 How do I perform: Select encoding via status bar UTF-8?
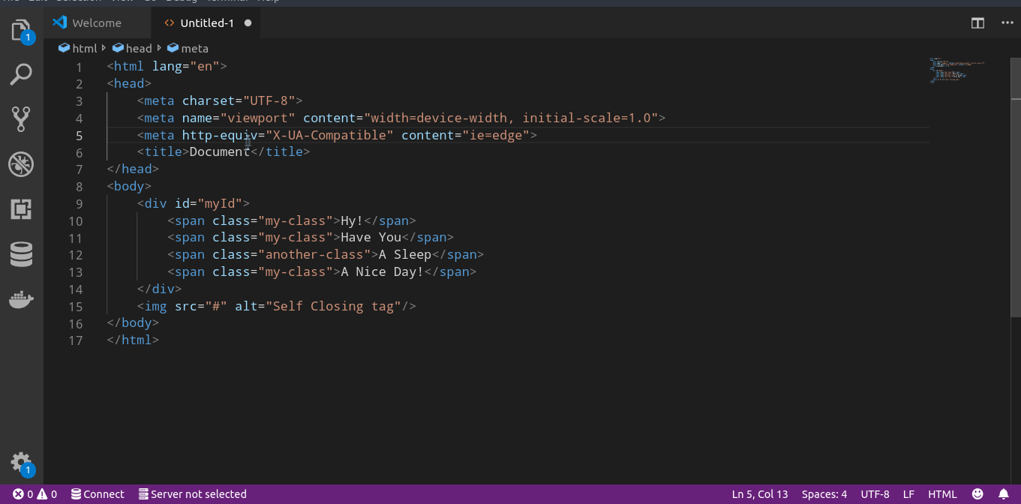[875, 494]
